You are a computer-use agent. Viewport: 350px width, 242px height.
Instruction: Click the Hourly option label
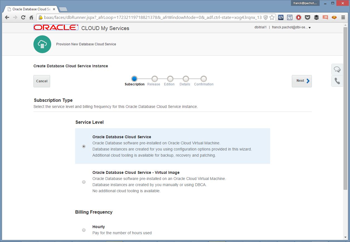[99, 227]
